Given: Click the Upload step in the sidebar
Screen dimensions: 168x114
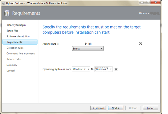Looking at the screenshot, I should pyautogui.click(x=11, y=71).
